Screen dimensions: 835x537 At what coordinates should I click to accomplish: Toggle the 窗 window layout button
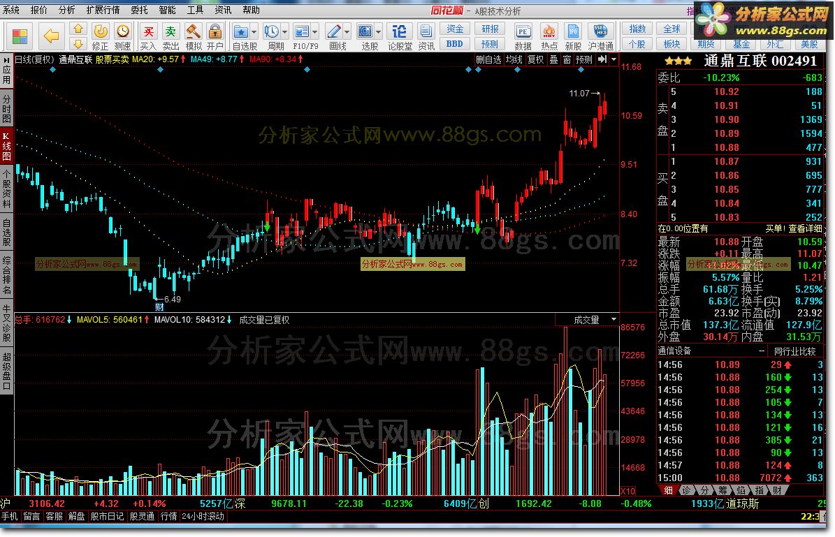[567, 59]
